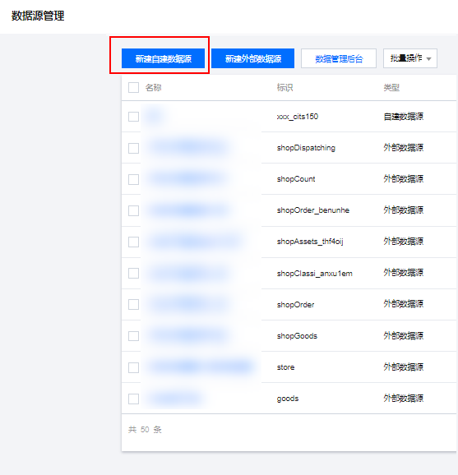Image resolution: width=458 pixels, height=475 pixels.
Task: Click the shopCount identifier text
Action: [x=296, y=179]
